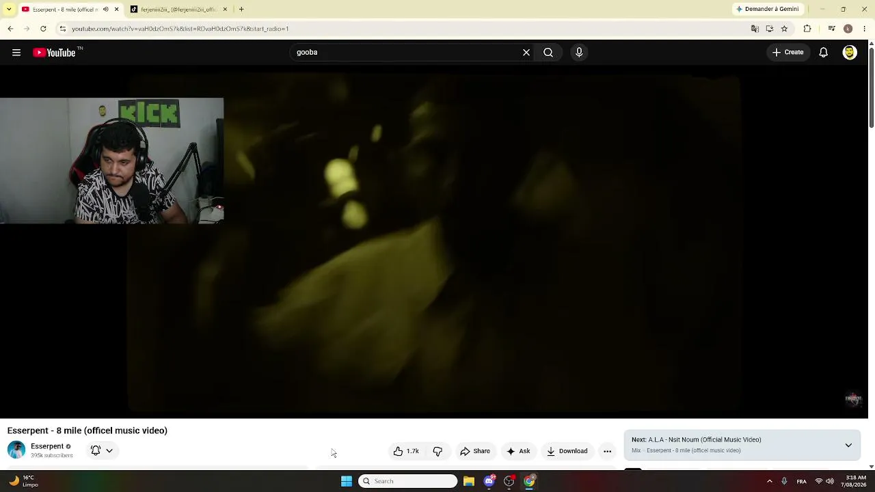This screenshot has height=492, width=875.
Task: Open the weather widget showing 16°C
Action: tap(23, 481)
